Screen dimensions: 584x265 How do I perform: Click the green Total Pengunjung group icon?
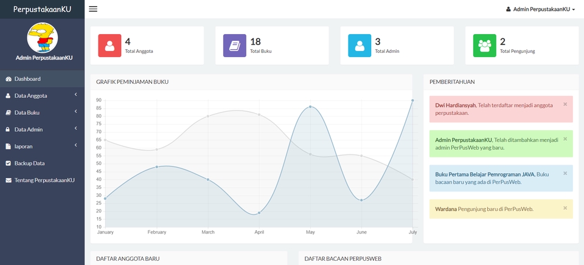[485, 46]
